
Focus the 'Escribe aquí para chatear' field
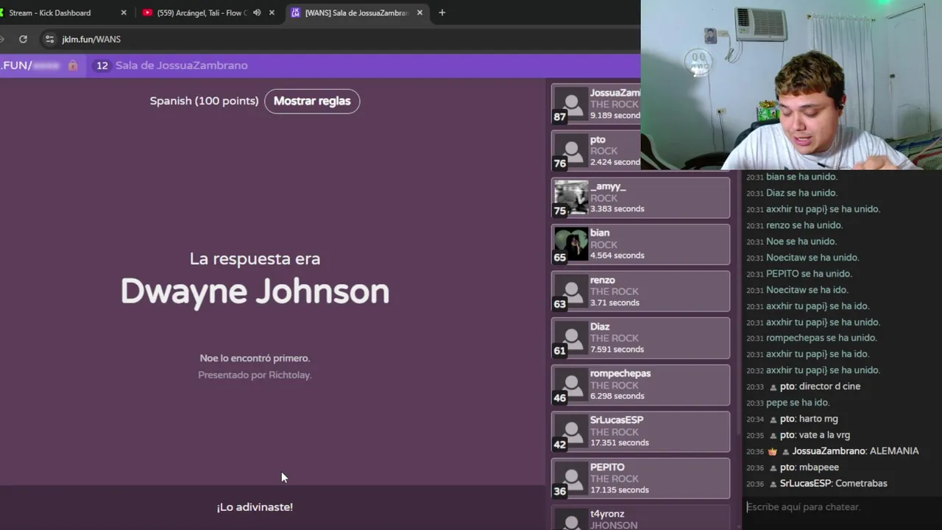[840, 506]
